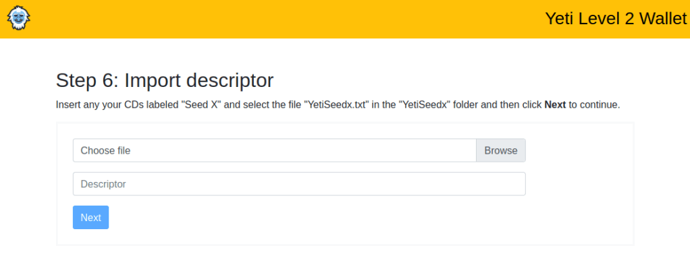The image size is (690, 277).
Task: Focus the Descriptor text field
Action: point(299,184)
